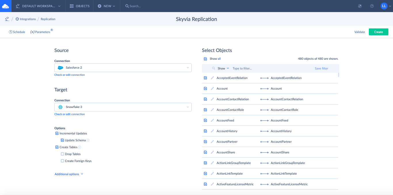Image resolution: width=393 pixels, height=195 pixels.
Task: Click the Validate link
Action: pos(360,32)
